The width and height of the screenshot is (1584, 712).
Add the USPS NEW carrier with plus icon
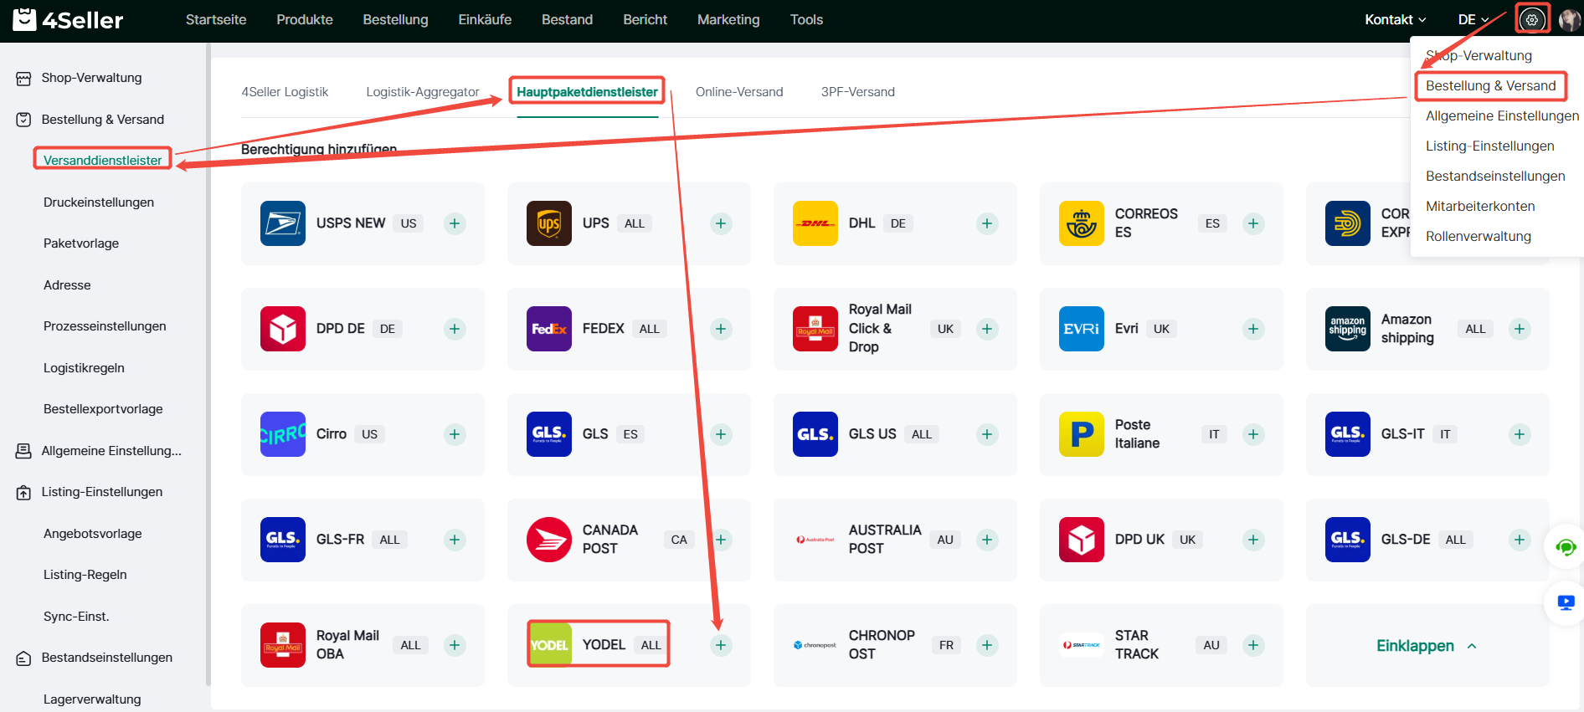(x=455, y=223)
